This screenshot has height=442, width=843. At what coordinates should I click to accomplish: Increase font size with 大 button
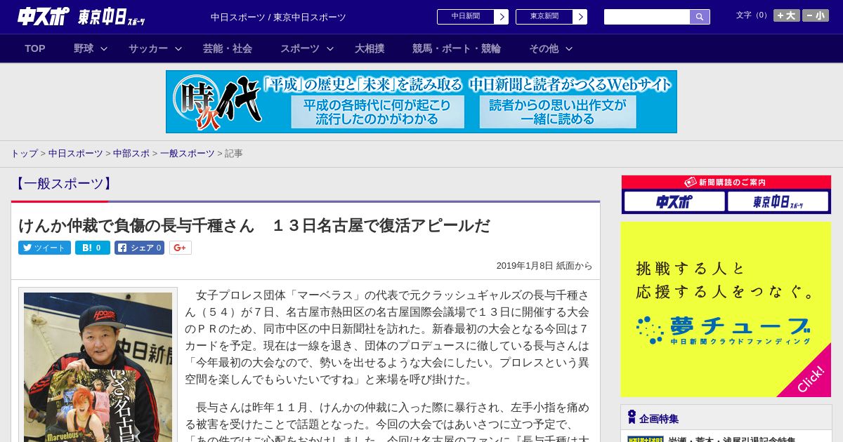pyautogui.click(x=787, y=15)
